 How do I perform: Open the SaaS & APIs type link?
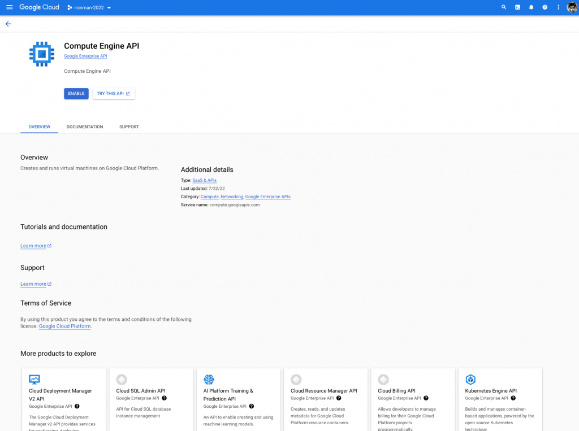point(205,180)
